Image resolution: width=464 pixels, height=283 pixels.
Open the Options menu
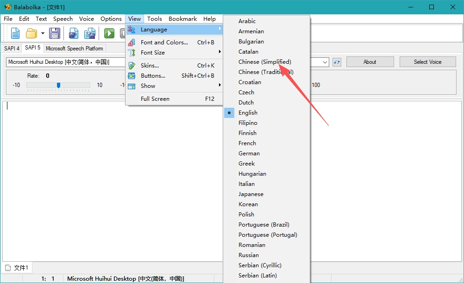click(x=111, y=18)
